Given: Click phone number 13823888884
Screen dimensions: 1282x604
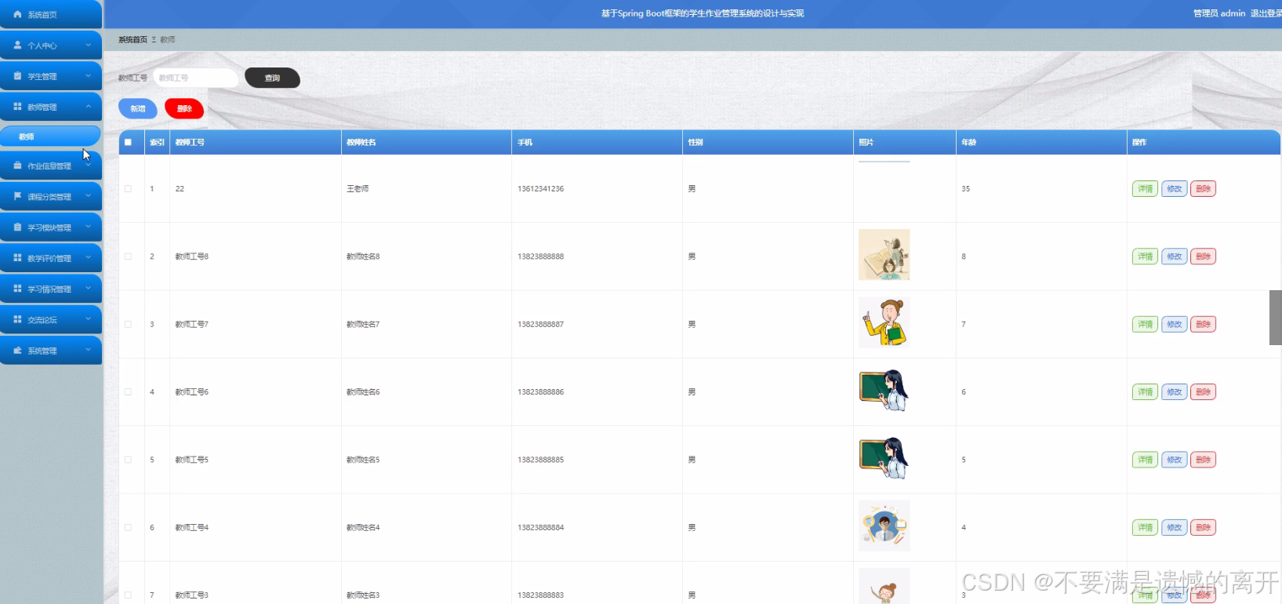Looking at the screenshot, I should click(x=540, y=527).
